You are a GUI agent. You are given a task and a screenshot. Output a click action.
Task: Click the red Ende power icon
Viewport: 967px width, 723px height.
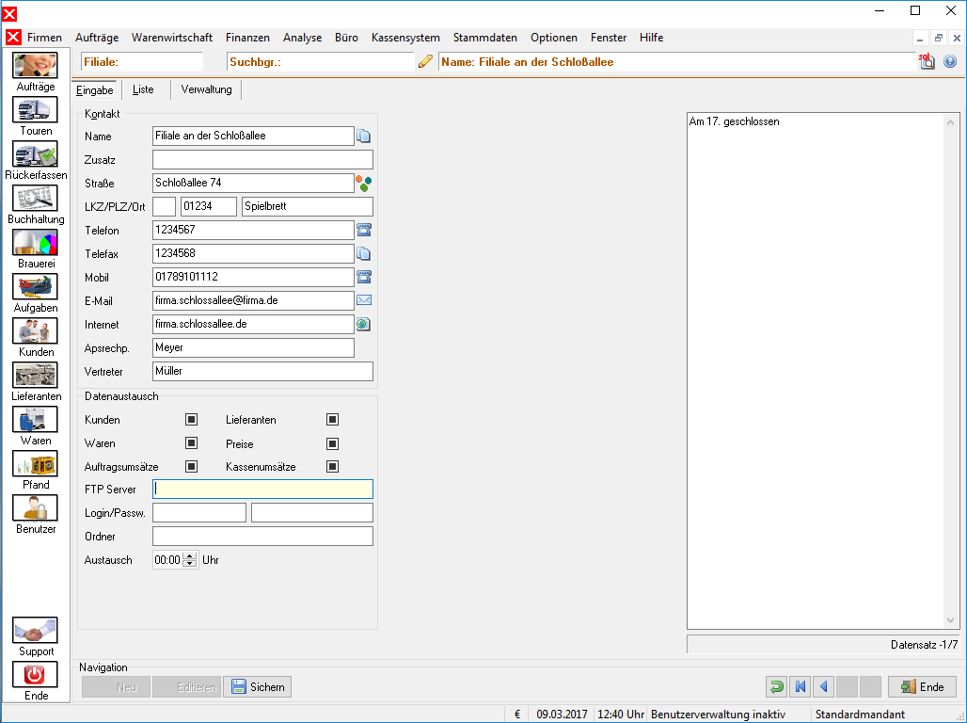tap(35, 675)
